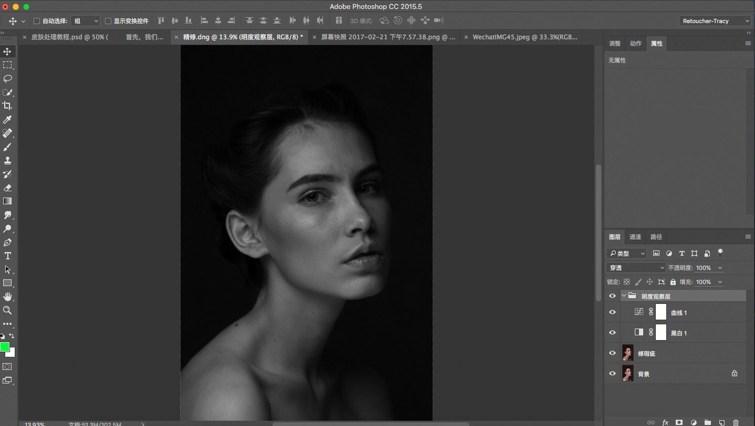755x426 pixels.
Task: Select the Hand tool
Action: pyautogui.click(x=7, y=297)
